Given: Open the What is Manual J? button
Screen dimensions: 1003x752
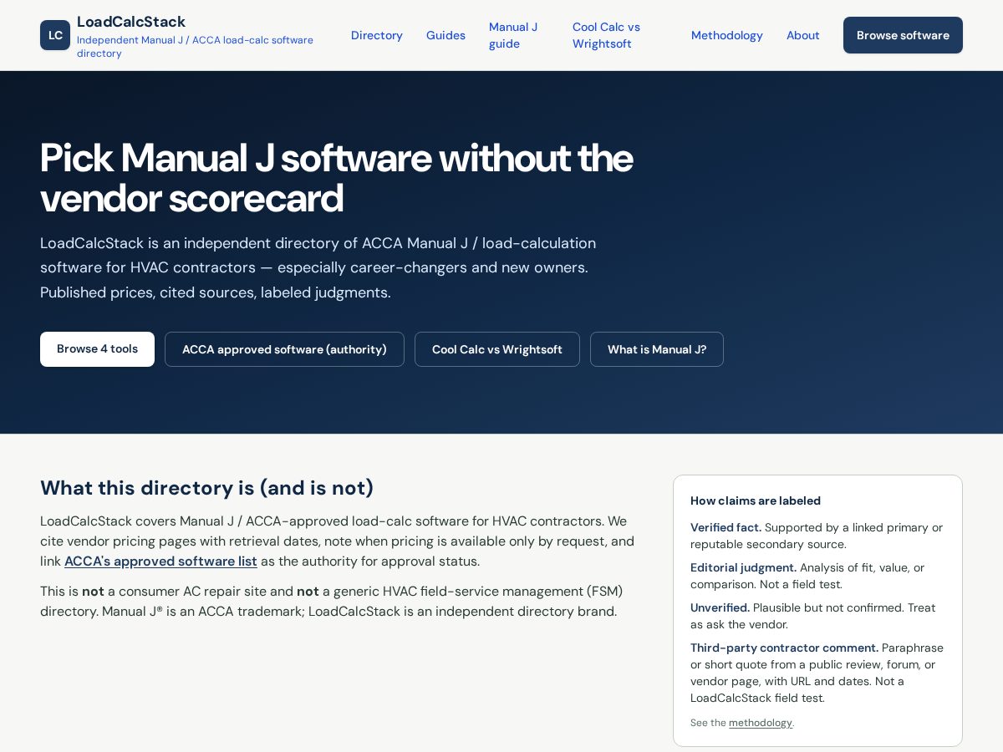Looking at the screenshot, I should pyautogui.click(x=657, y=349).
